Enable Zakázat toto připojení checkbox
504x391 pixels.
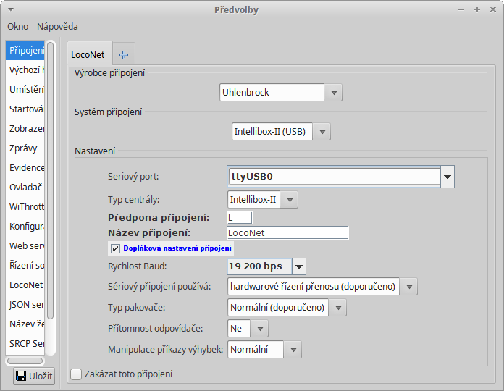click(77, 374)
